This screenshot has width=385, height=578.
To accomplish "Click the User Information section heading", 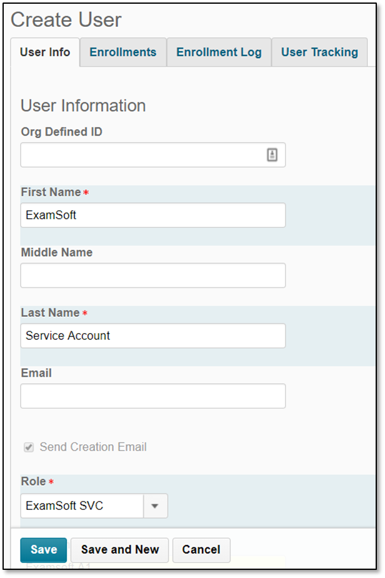I will (83, 106).
